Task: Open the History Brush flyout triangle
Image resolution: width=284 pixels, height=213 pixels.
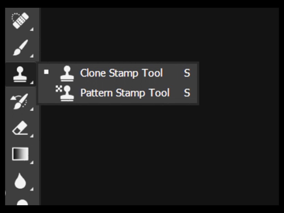Action: (x=32, y=109)
